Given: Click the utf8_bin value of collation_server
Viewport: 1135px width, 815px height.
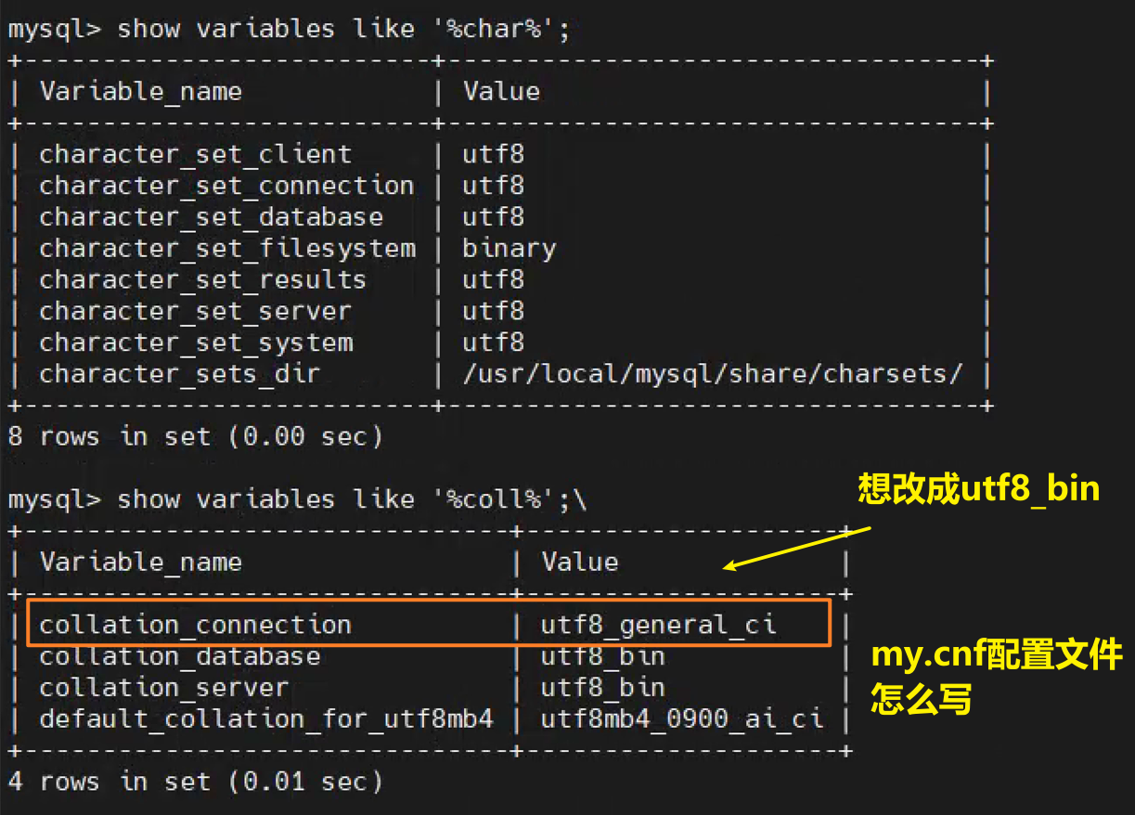Looking at the screenshot, I should 603,688.
